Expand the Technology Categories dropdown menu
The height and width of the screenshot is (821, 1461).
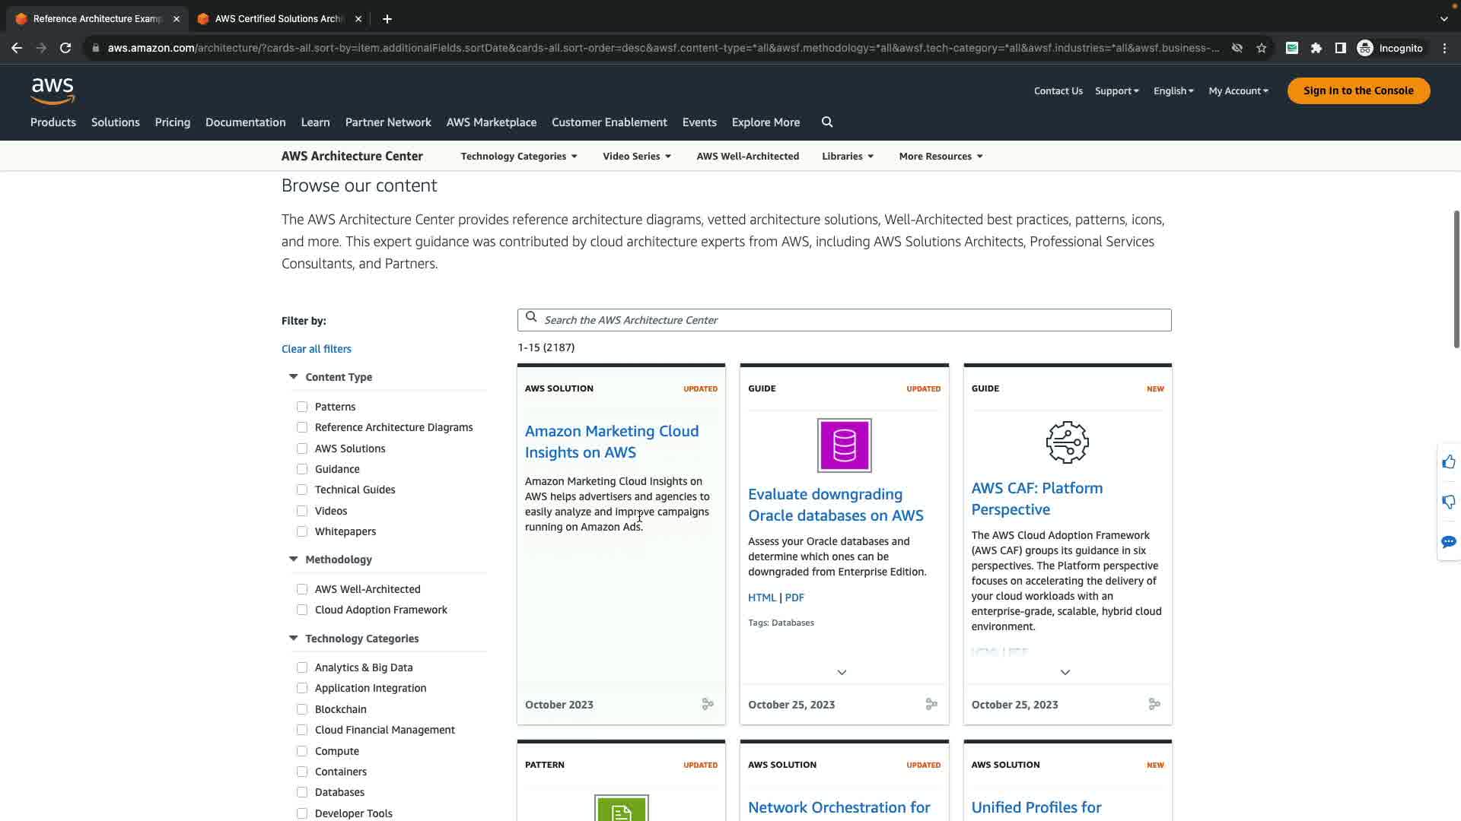pyautogui.click(x=519, y=157)
